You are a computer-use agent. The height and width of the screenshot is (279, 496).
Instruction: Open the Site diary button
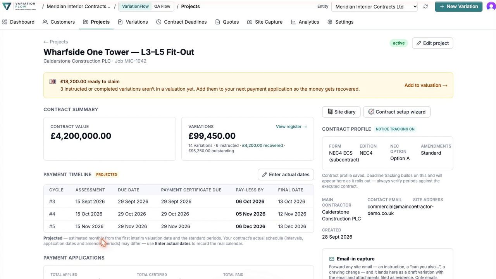[x=341, y=112]
